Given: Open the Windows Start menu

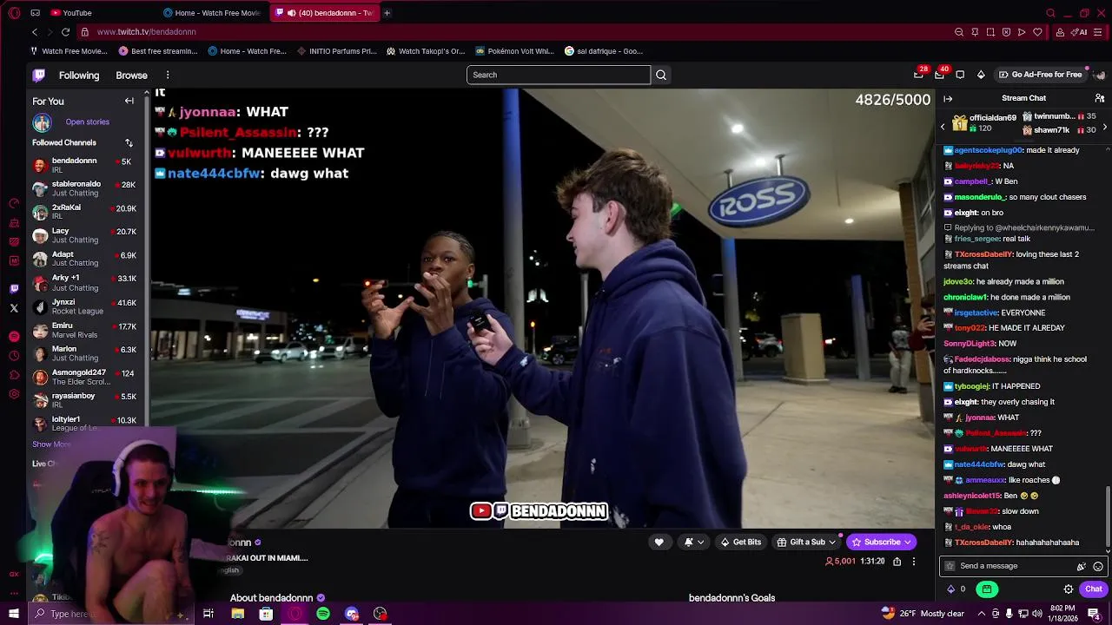Looking at the screenshot, I should 14,614.
